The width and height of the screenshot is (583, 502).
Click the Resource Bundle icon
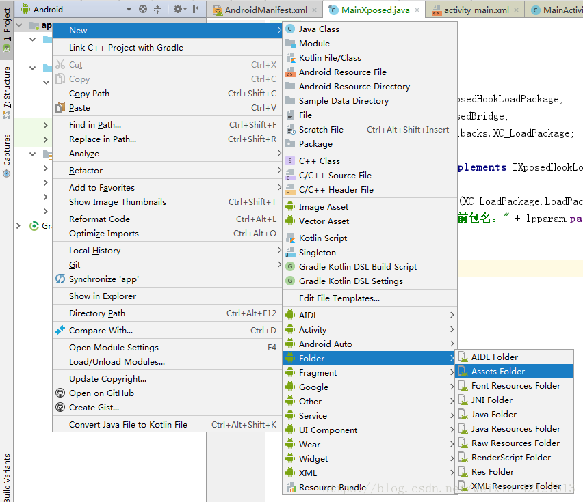[290, 487]
